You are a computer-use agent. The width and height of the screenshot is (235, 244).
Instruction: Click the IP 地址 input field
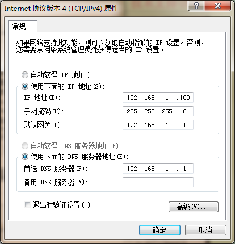[158, 98]
